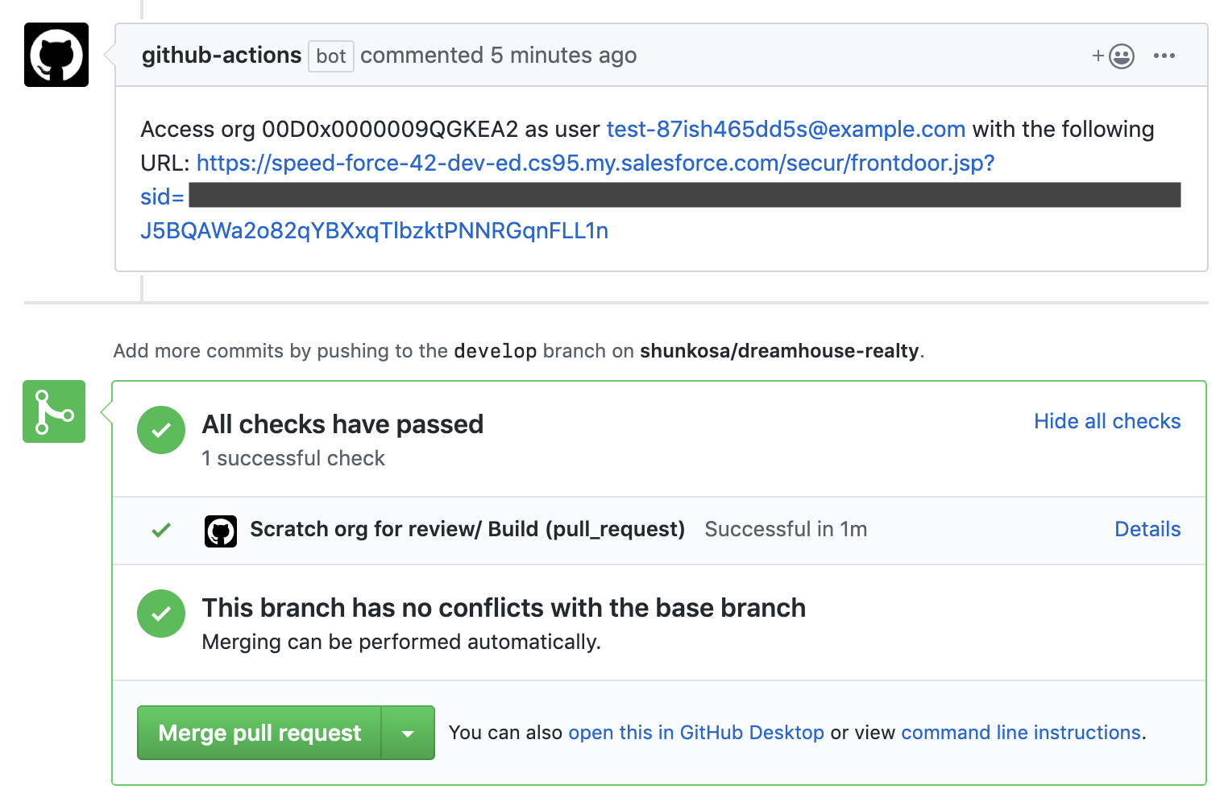Click the Merging can be performed automatically text
This screenshot has width=1220, height=810.
tap(401, 642)
